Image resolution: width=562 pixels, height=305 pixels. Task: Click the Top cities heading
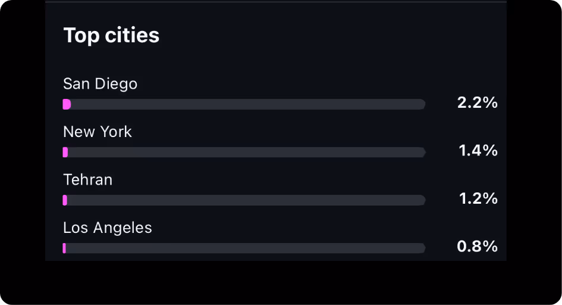[111, 36]
